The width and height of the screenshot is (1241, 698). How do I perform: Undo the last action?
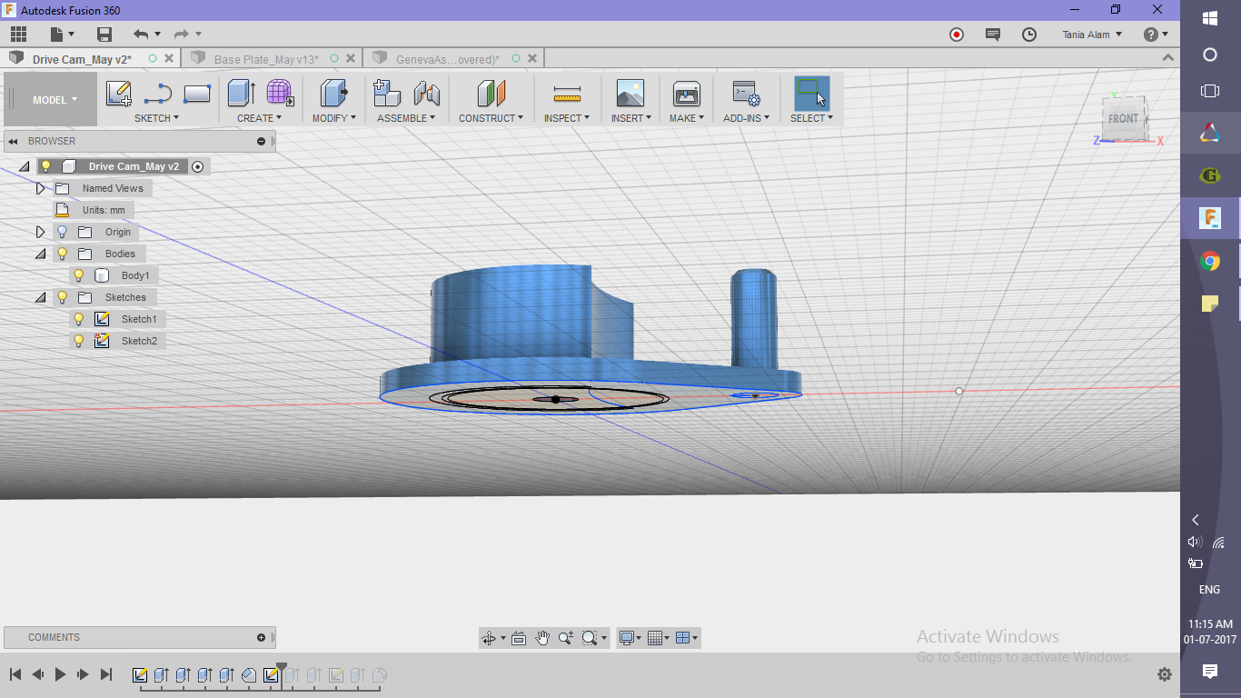(x=141, y=35)
